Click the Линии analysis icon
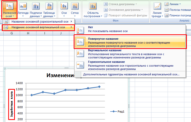 coord(166,4)
